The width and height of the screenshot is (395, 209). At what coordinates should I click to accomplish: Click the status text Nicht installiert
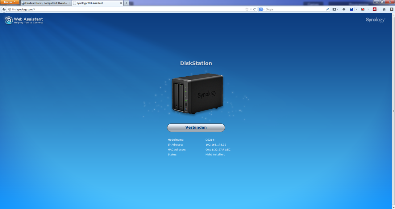click(x=215, y=155)
